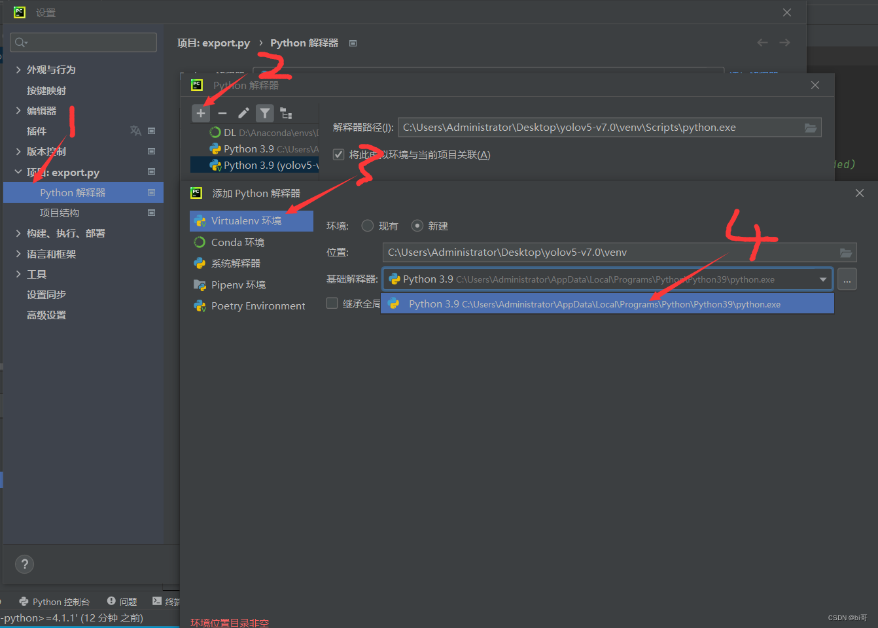The height and width of the screenshot is (628, 878).
Task: Open help question mark in Settings
Action: [24, 564]
